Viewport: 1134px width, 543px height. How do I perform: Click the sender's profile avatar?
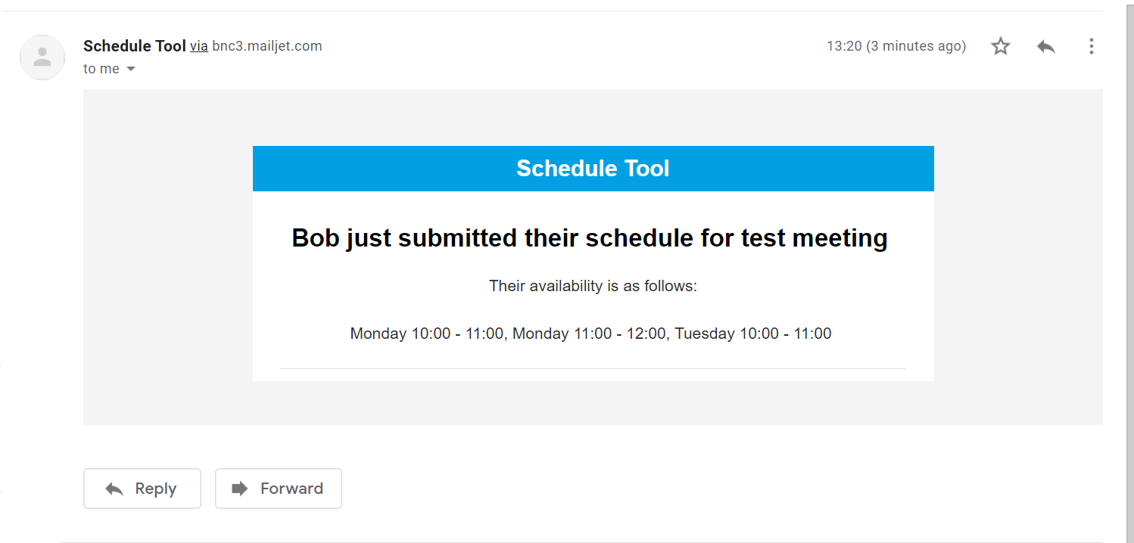pyautogui.click(x=42, y=57)
